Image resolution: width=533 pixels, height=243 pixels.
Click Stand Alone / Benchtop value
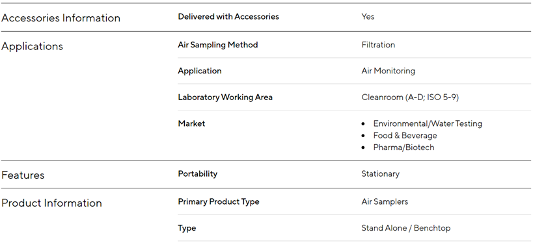click(x=406, y=228)
